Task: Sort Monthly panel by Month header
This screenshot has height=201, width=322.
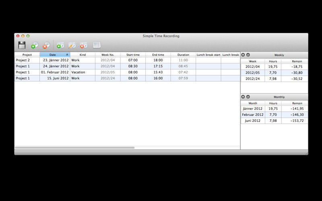Action: [253, 103]
